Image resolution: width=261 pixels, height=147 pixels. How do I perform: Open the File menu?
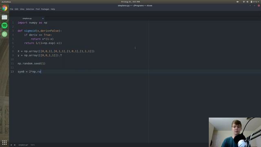click(x=11, y=9)
